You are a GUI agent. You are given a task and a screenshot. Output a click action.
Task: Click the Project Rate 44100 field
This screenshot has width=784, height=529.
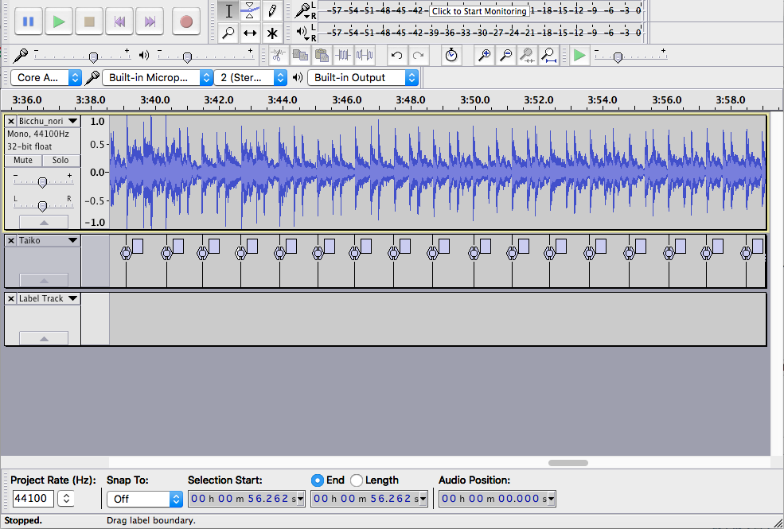pyautogui.click(x=33, y=499)
